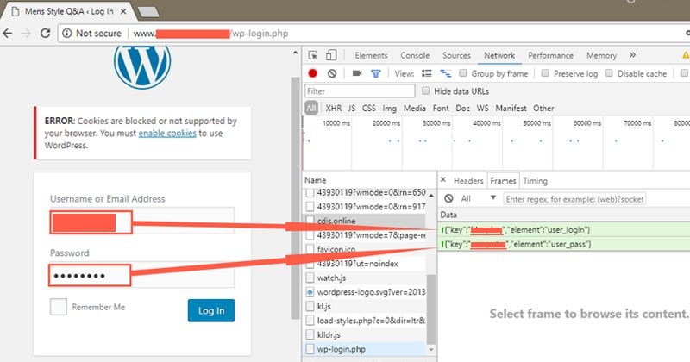Image resolution: width=690 pixels, height=362 pixels.
Task: Activate the inspect element picker icon
Action: pos(313,55)
